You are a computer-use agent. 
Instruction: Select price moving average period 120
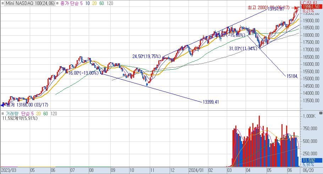(x=110, y=3)
